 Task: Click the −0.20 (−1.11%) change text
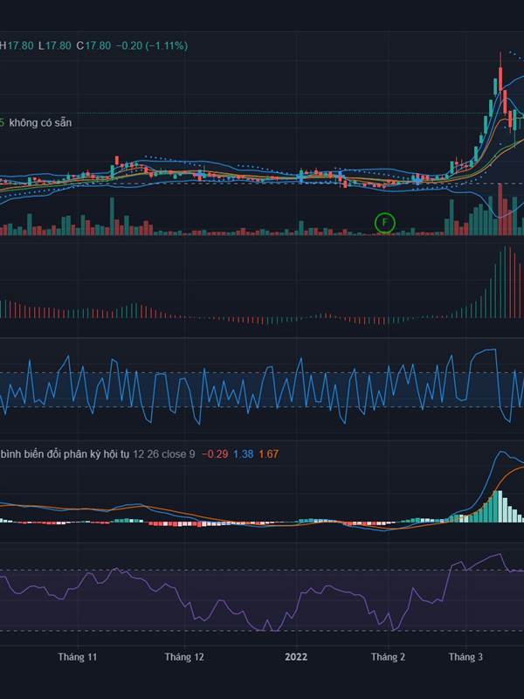coord(152,45)
